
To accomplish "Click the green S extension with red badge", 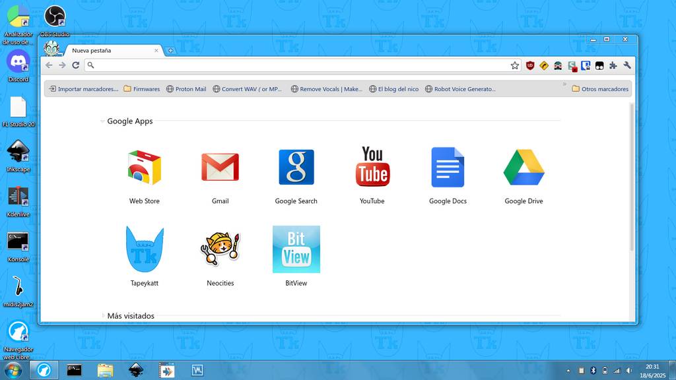I will pos(572,66).
